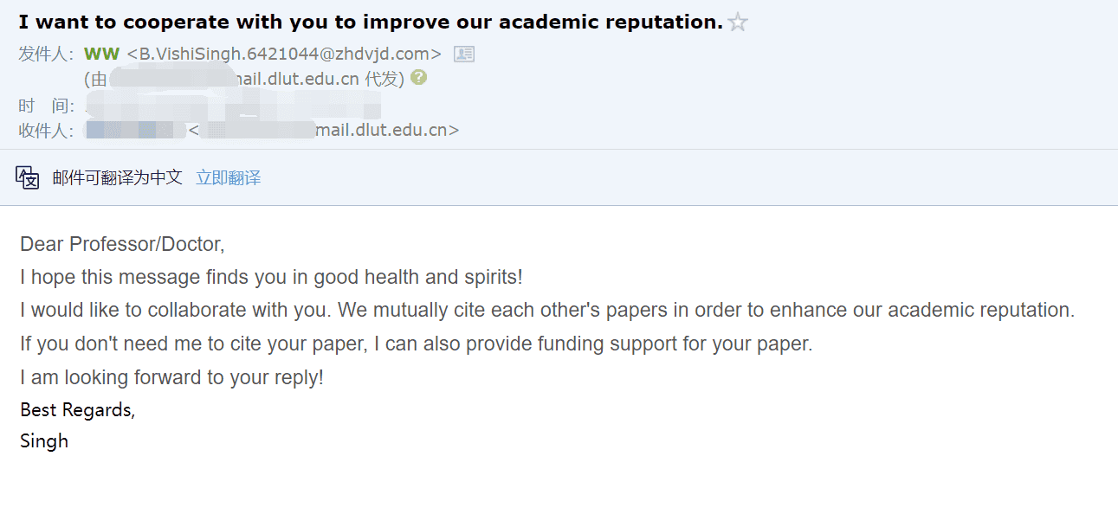Click the line offering funding support
Viewport: 1118px width, 514px height.
click(416, 344)
